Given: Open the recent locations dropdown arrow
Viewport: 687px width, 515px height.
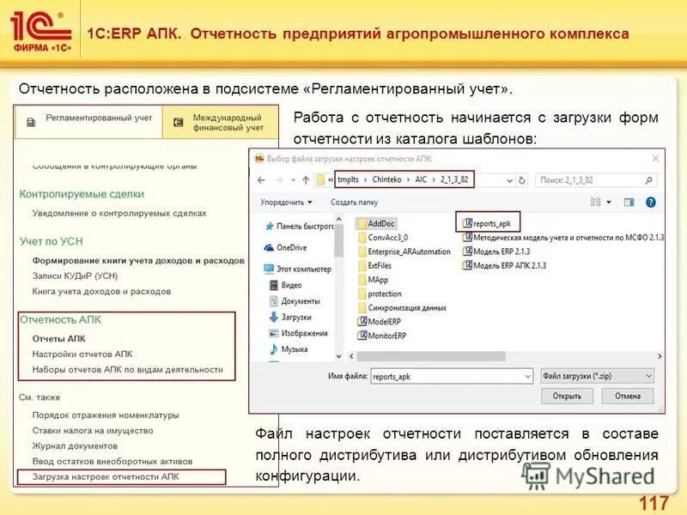Looking at the screenshot, I should (x=293, y=180).
